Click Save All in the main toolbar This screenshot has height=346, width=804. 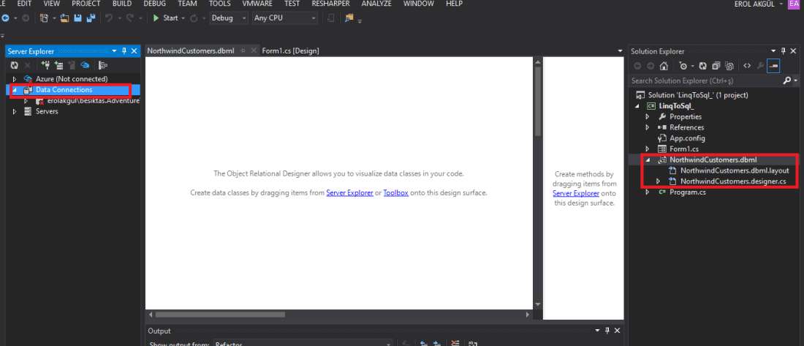(90, 18)
